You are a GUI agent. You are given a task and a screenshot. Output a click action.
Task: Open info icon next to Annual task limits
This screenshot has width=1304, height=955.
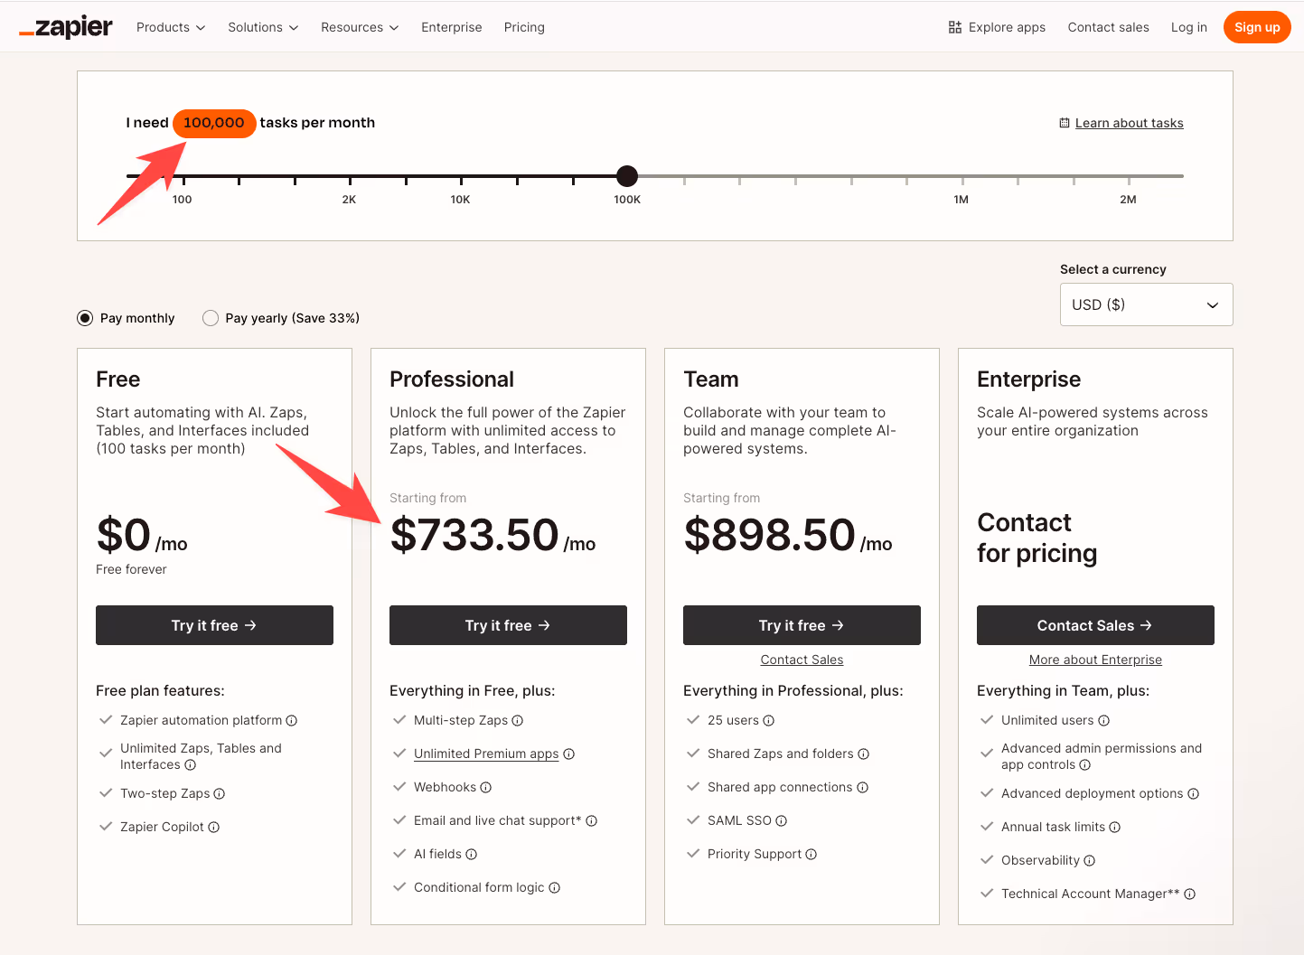(x=1115, y=827)
